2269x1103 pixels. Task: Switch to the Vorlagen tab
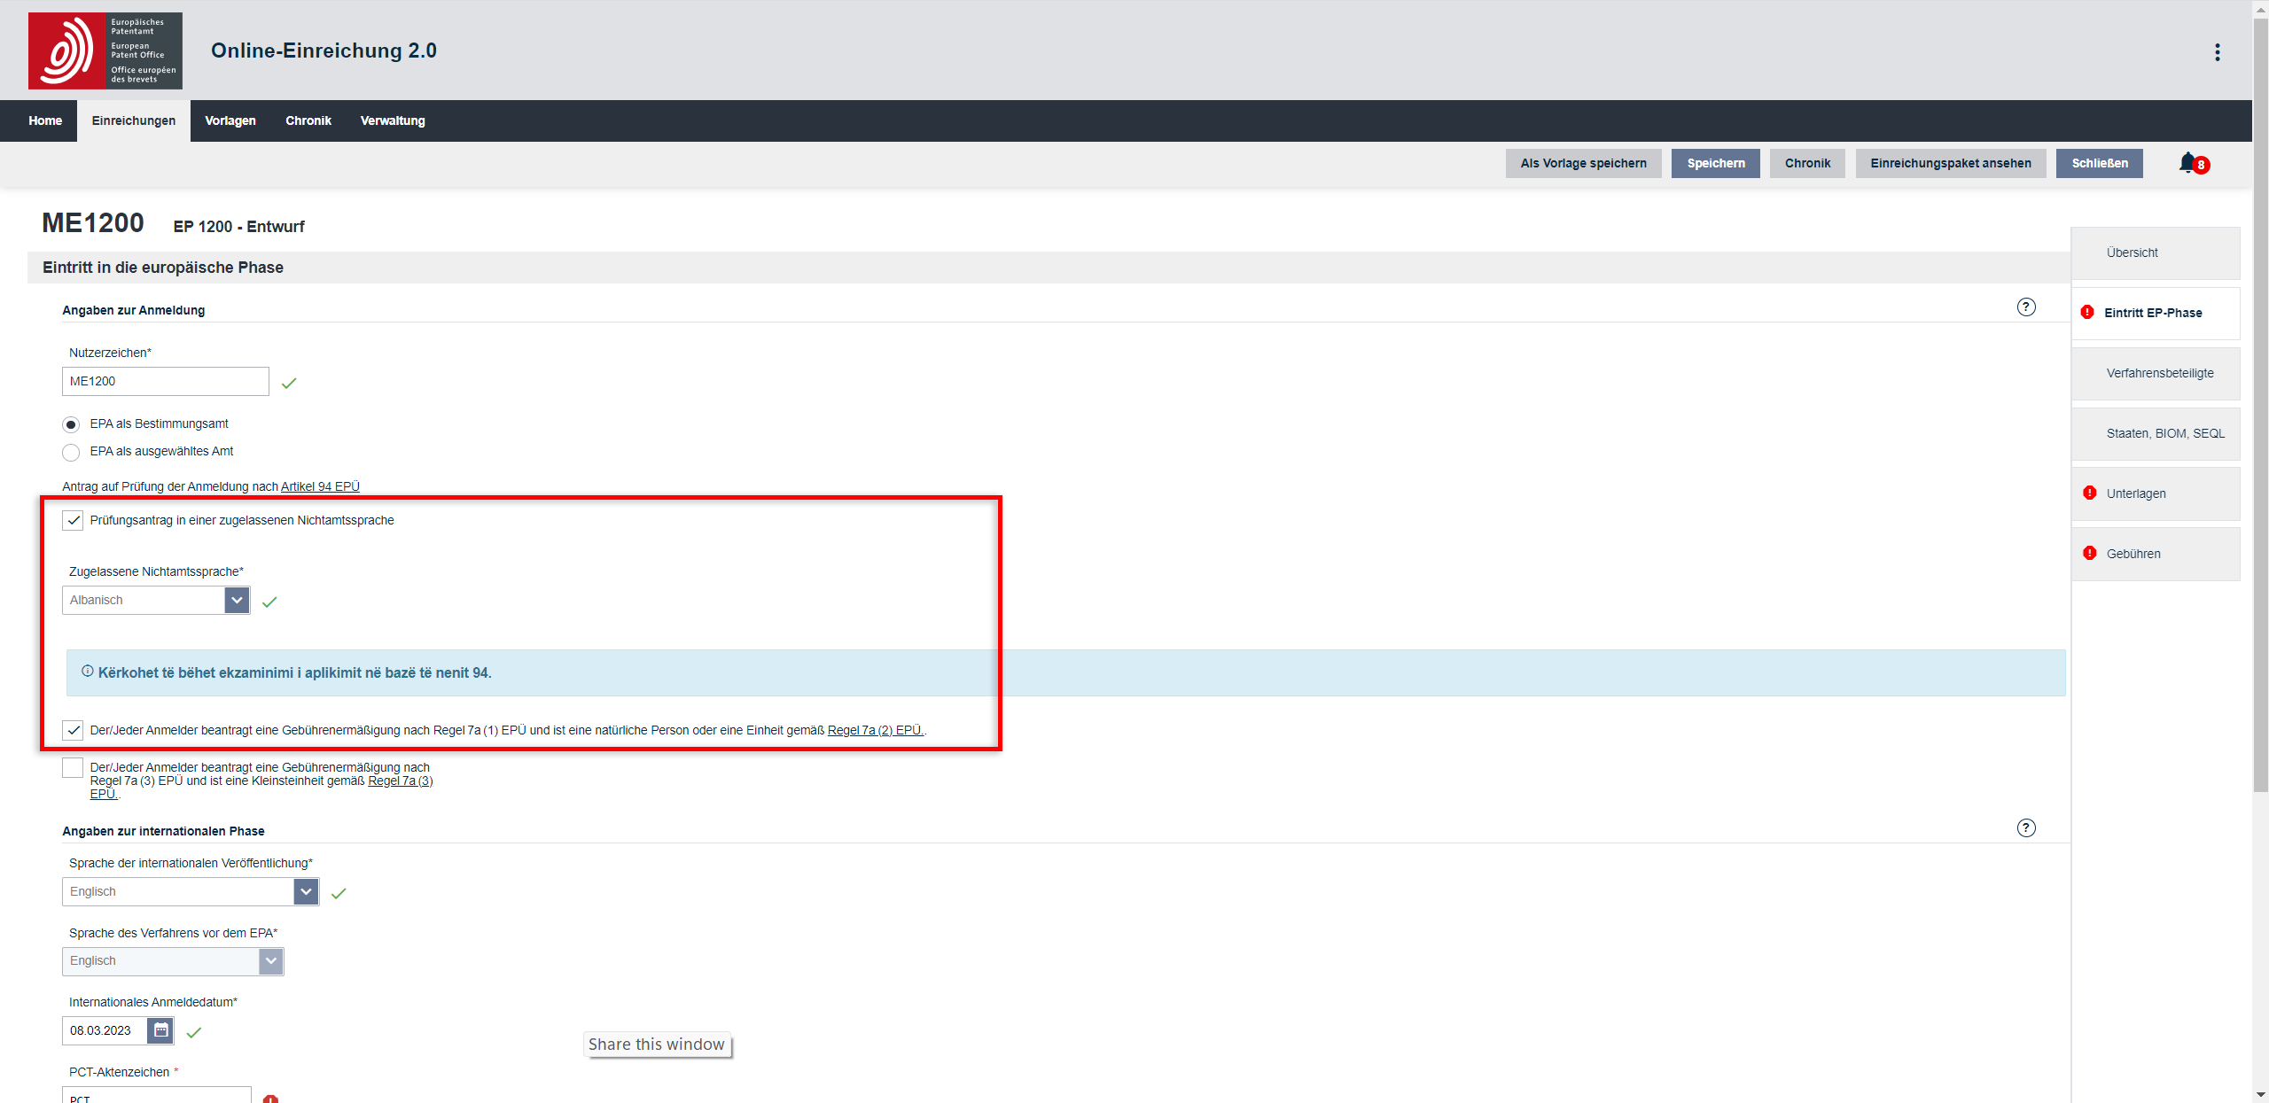click(230, 120)
